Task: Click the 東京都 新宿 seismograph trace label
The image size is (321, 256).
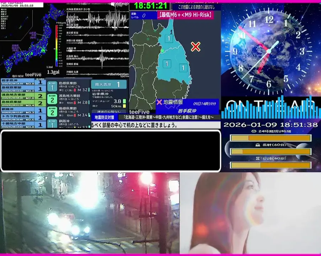Action: coord(72,33)
